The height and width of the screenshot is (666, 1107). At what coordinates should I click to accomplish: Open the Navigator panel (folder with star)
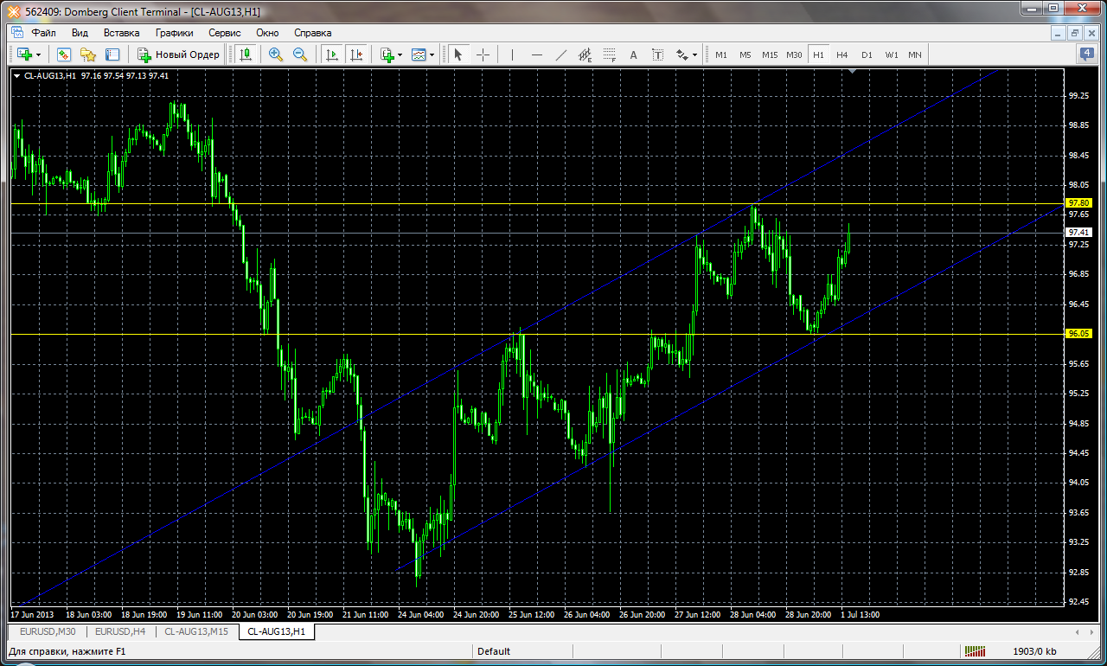pyautogui.click(x=88, y=54)
